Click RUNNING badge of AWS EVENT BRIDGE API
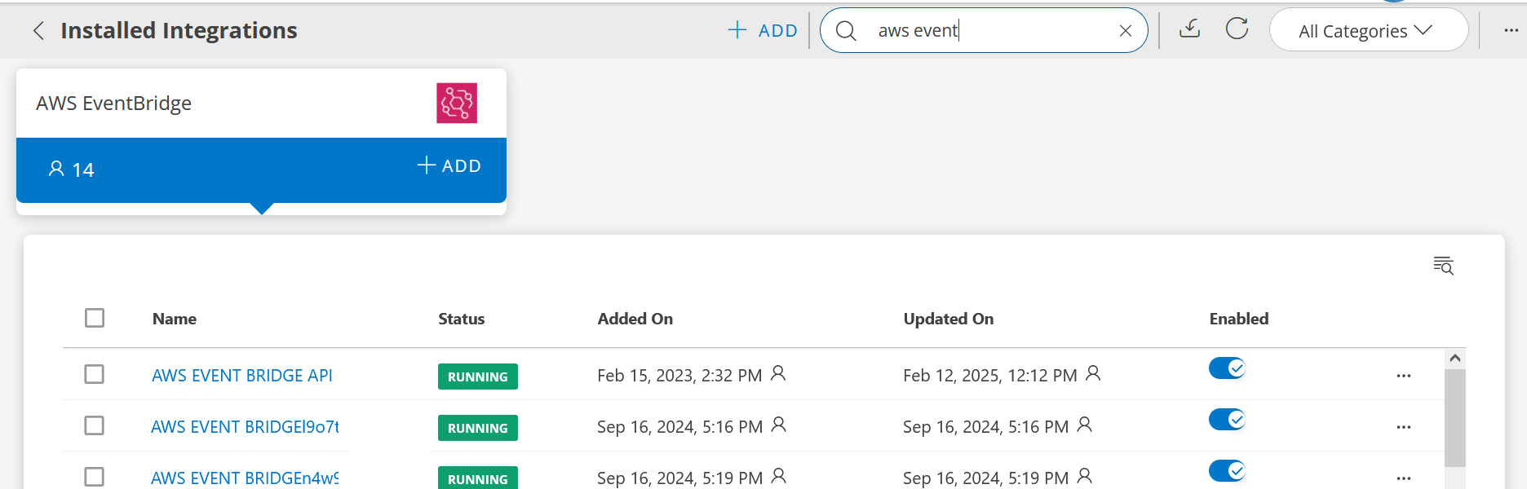Viewport: 1527px width, 489px height. tap(478, 377)
